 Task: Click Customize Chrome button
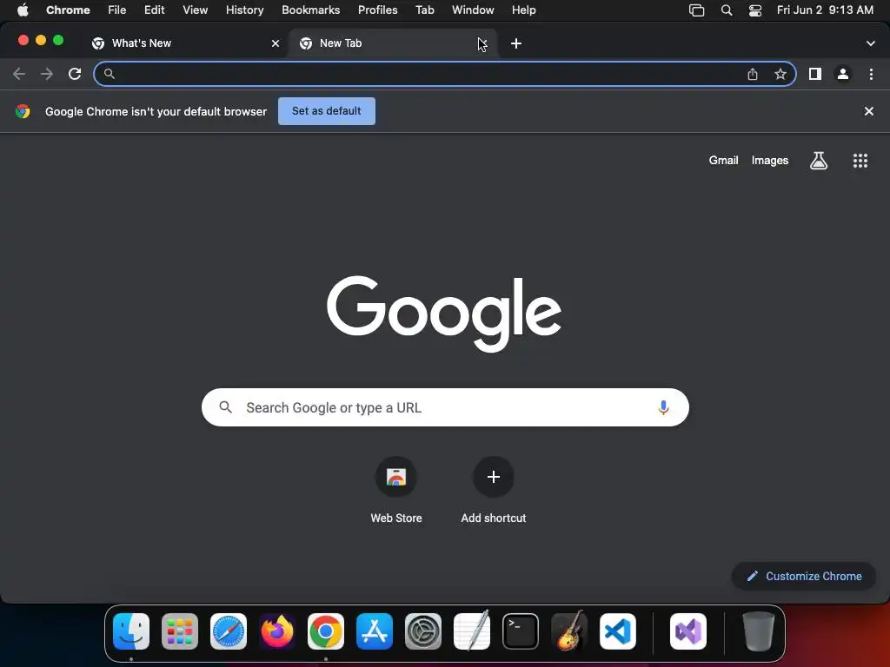[x=804, y=577]
